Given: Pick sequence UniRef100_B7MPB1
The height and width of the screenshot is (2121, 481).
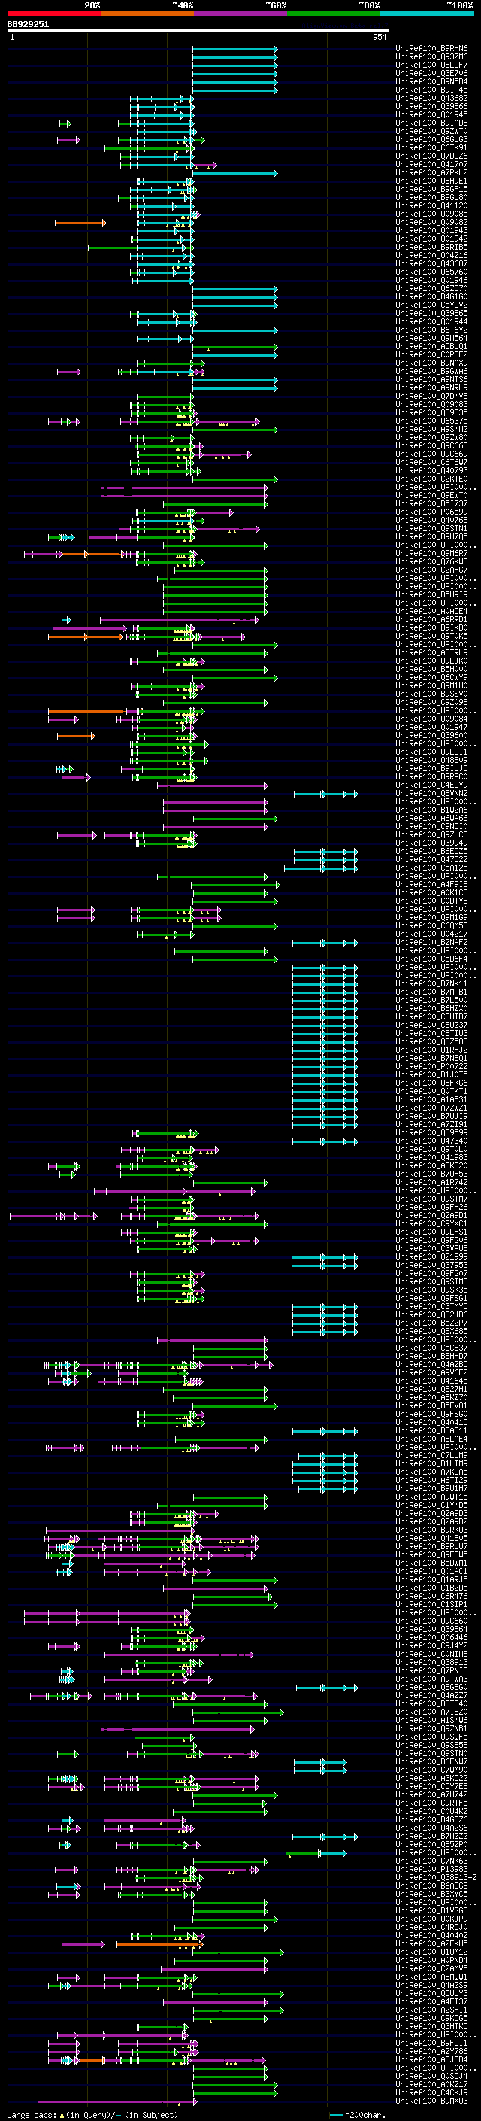Looking at the screenshot, I should pos(431,992).
